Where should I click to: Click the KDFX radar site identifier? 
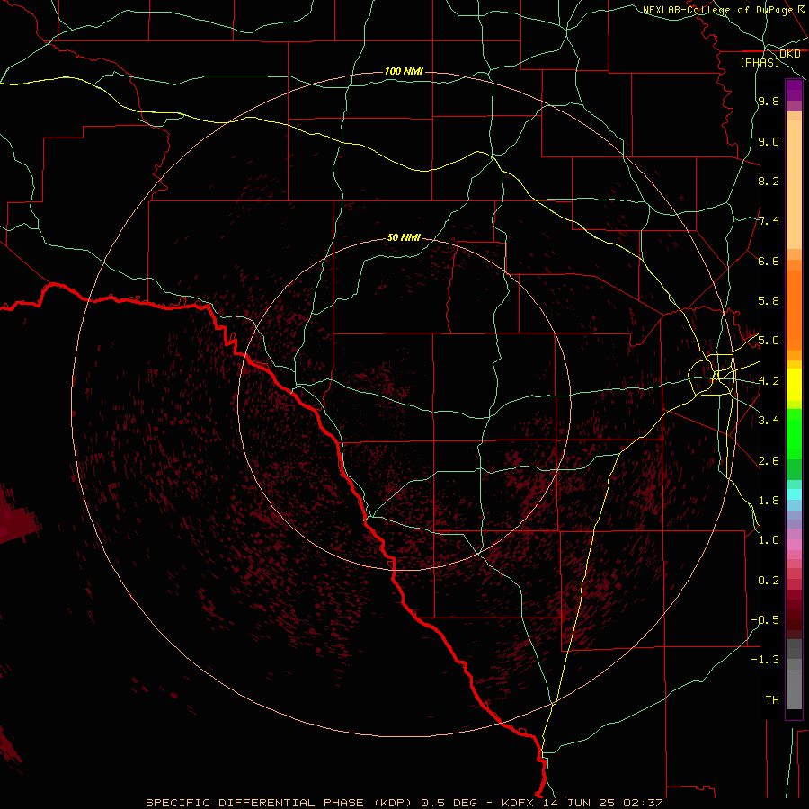519,803
